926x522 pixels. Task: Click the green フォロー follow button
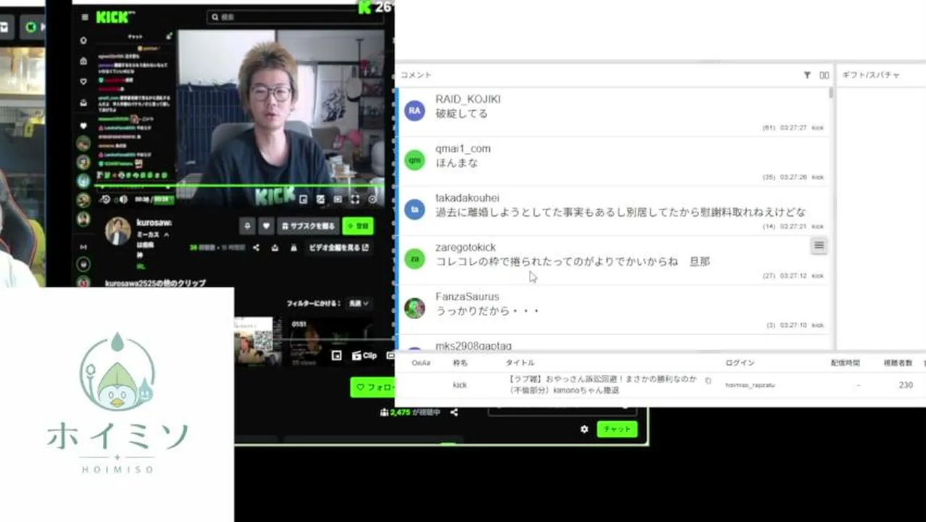[372, 387]
